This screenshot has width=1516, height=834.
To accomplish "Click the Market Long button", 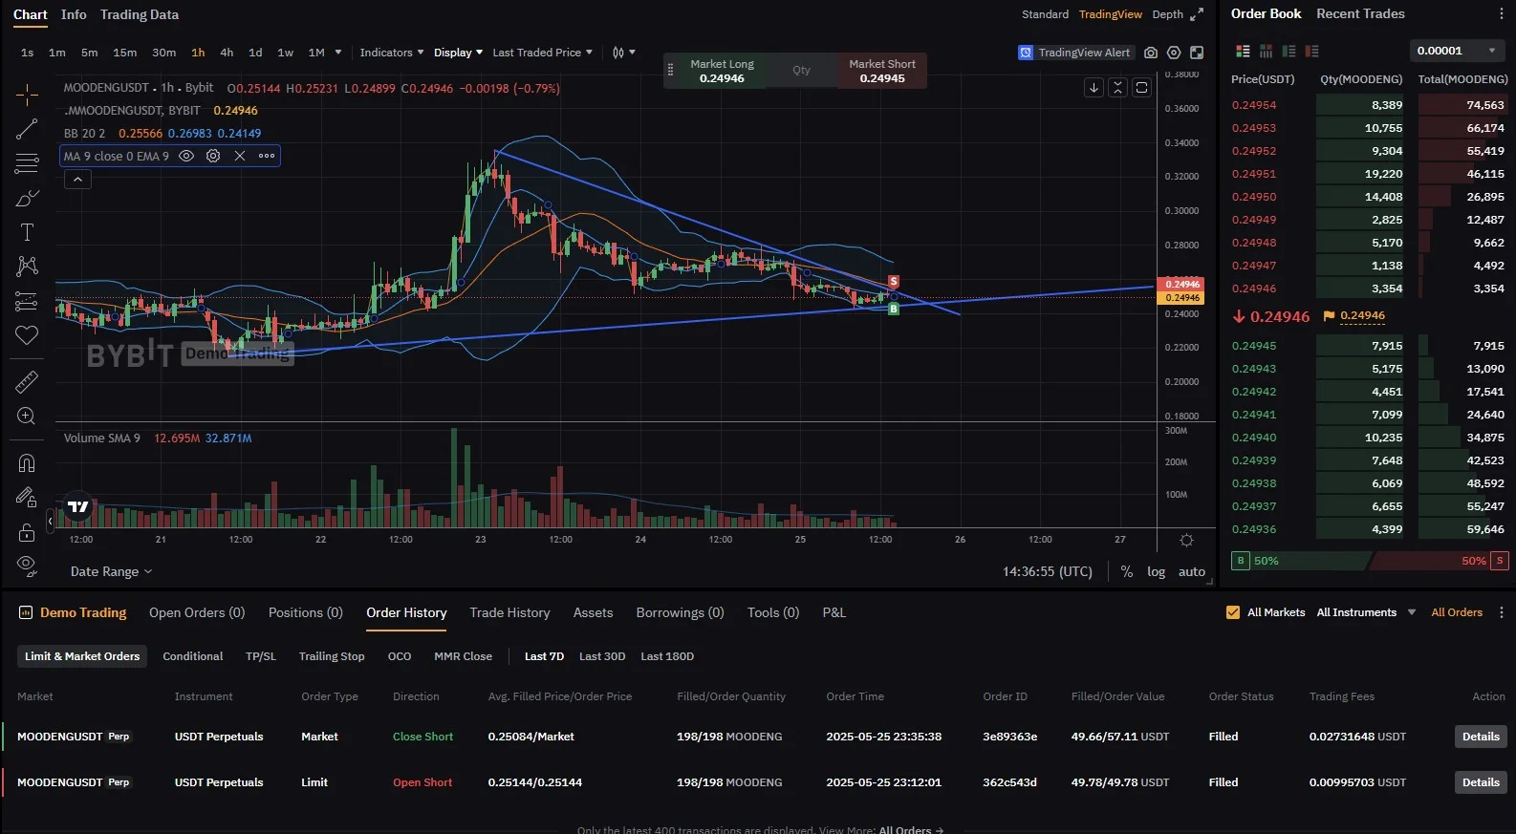I will pos(722,71).
